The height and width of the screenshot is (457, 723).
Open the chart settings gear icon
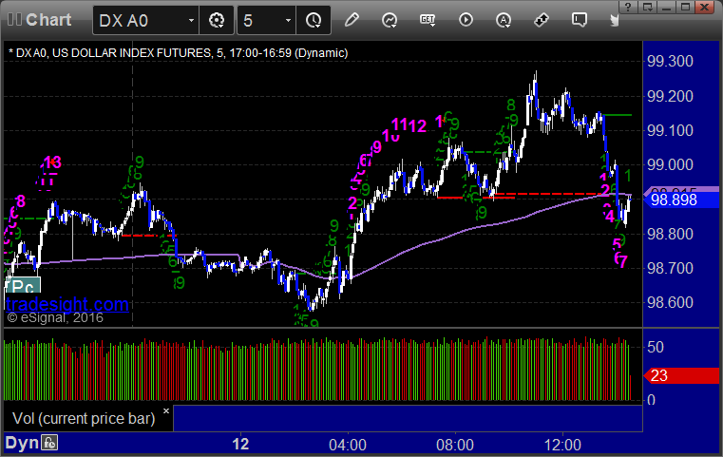(x=217, y=20)
